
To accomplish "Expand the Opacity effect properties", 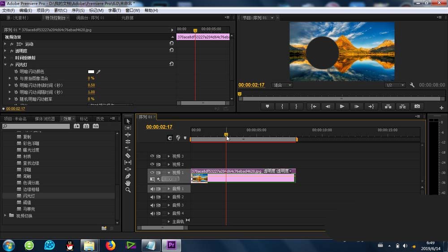I will point(5,51).
